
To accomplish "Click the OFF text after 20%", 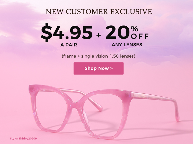I will (x=139, y=36).
